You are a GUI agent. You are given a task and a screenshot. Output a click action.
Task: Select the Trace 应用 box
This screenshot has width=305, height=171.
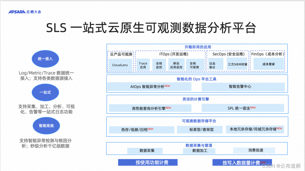[143, 65]
